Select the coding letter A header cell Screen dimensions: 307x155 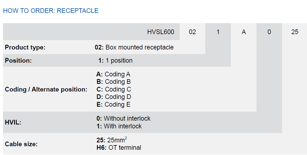(244, 32)
